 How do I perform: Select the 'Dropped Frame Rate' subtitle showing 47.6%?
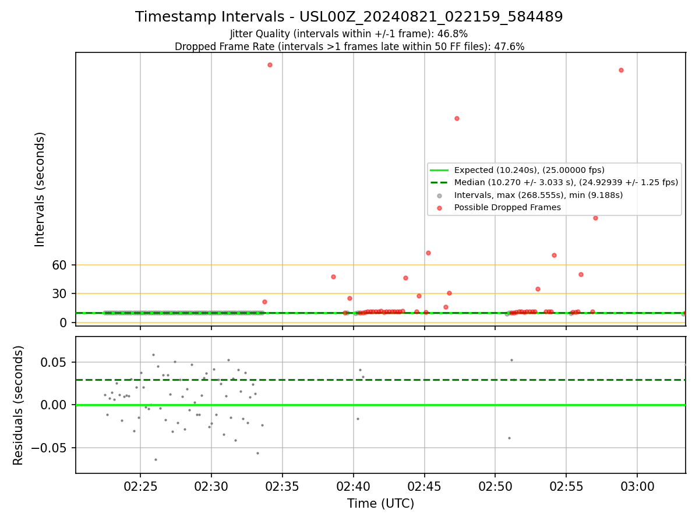349,47
